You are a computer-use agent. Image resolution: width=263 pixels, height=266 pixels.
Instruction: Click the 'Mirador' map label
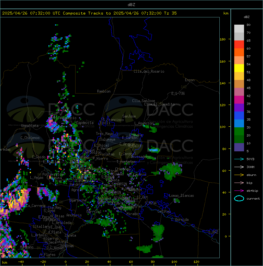click(x=133, y=214)
